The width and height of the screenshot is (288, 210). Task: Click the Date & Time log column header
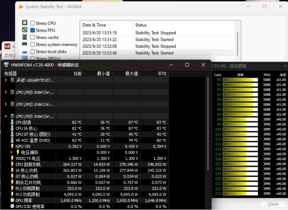[106, 25]
